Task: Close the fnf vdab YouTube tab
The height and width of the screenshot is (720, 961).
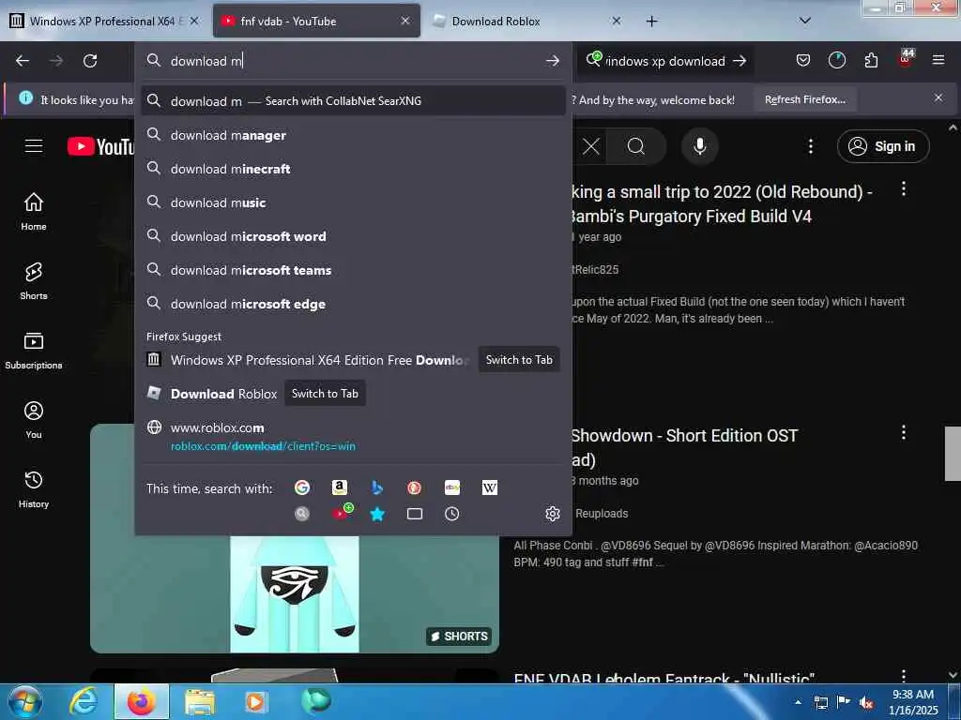Action: pos(405,21)
